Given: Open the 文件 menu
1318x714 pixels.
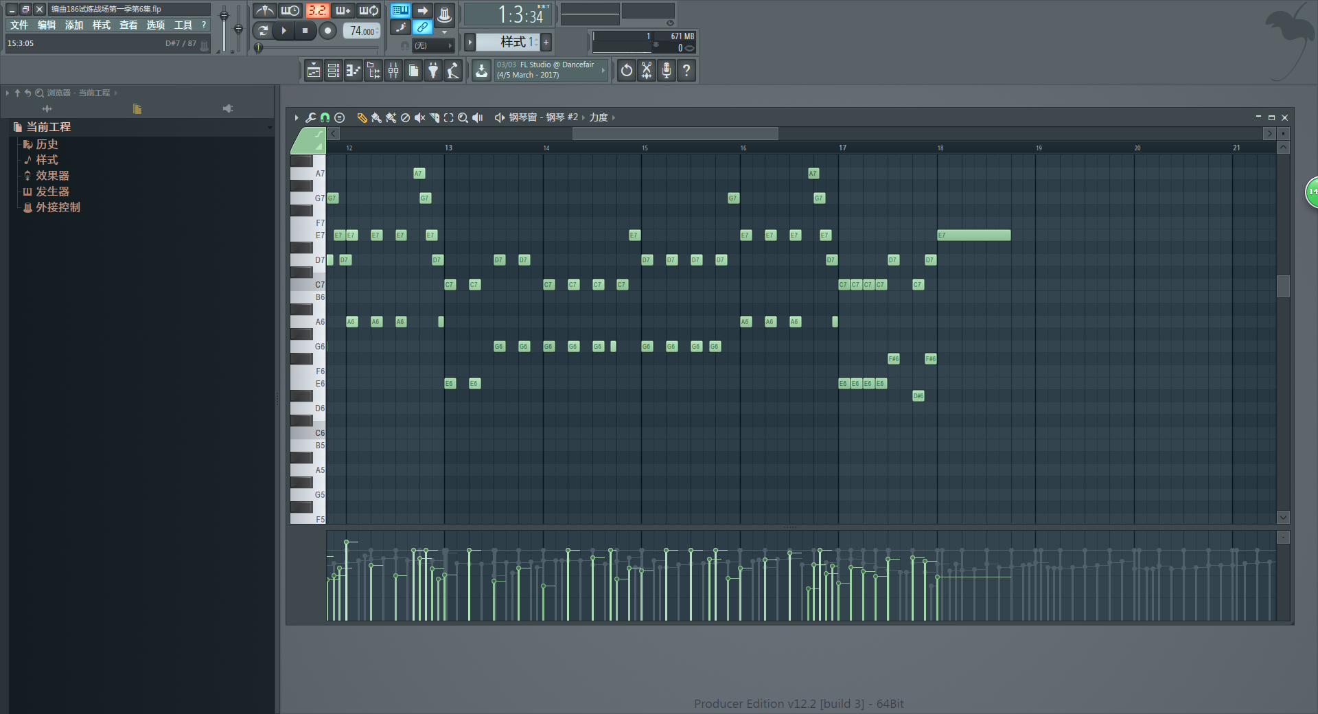Looking at the screenshot, I should point(19,25).
